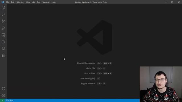
Task: Click the errors and warnings counter in status bar
Action: 10,101
